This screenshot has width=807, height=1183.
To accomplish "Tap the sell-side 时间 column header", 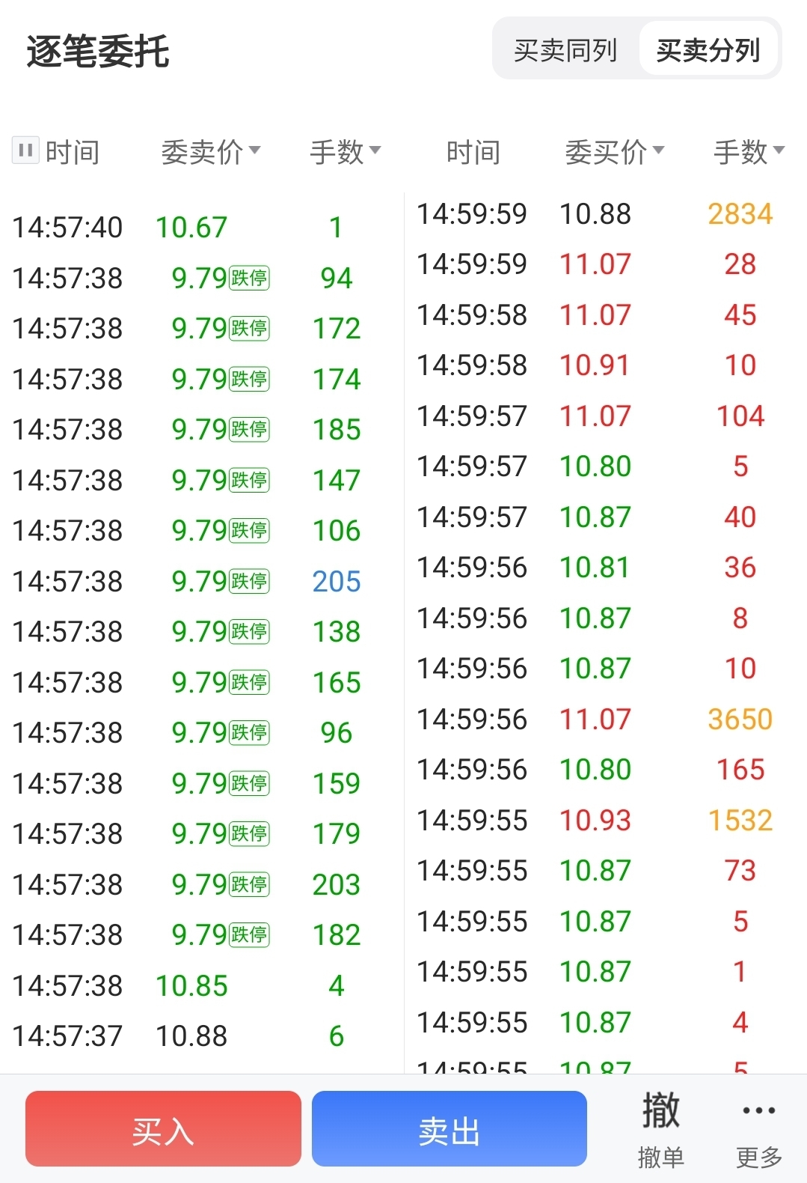I will click(73, 152).
